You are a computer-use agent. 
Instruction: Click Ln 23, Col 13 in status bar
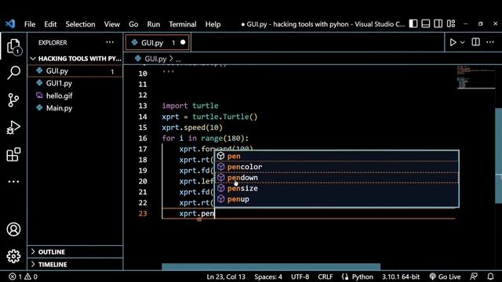click(x=226, y=277)
